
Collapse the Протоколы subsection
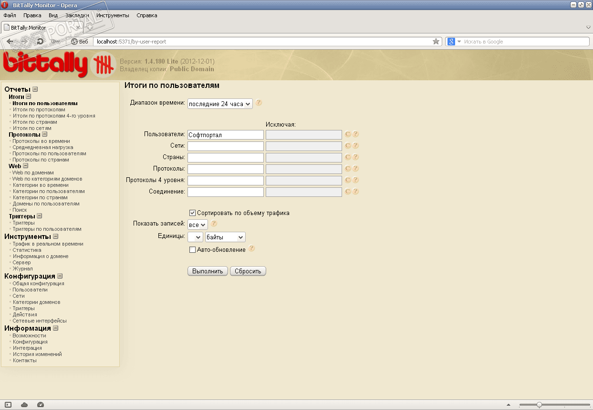pos(45,134)
